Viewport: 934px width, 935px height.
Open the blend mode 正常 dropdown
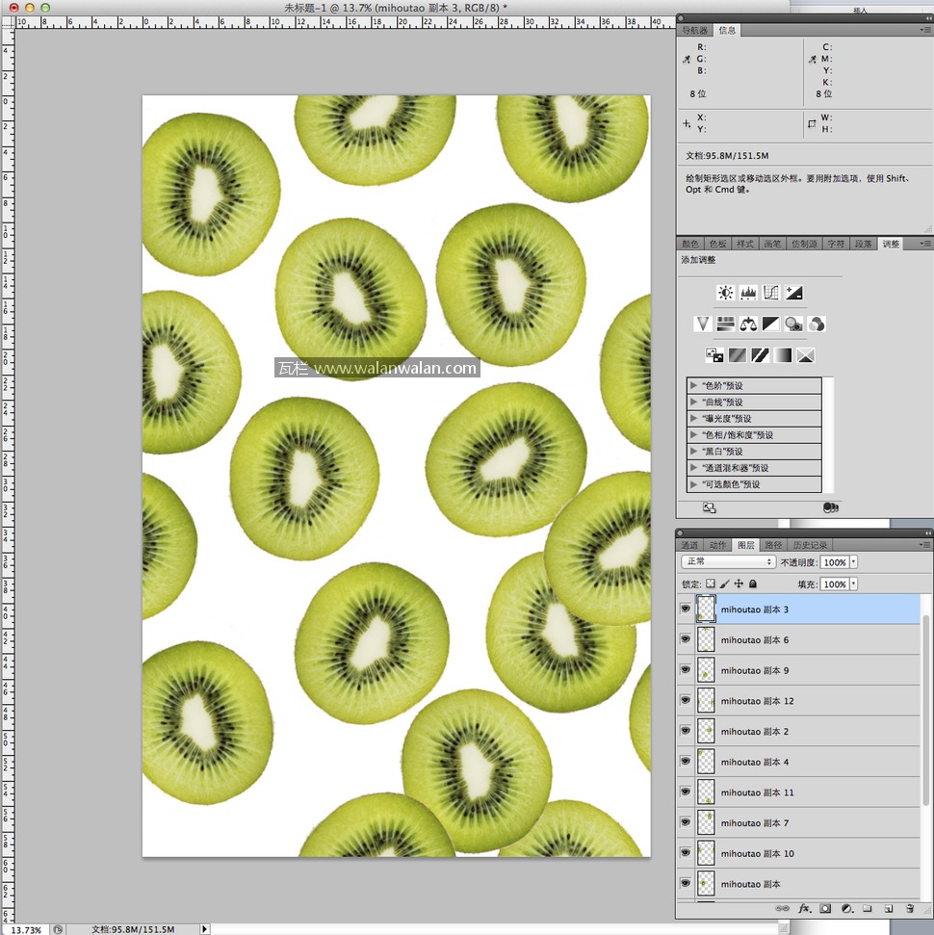point(728,561)
